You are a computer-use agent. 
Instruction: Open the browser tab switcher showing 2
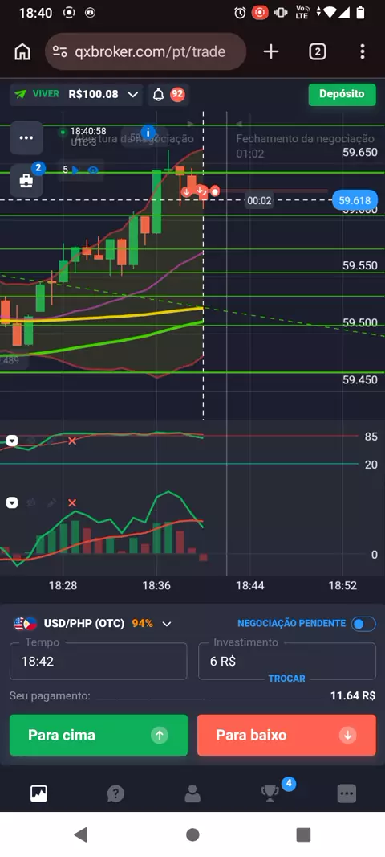coord(318,52)
